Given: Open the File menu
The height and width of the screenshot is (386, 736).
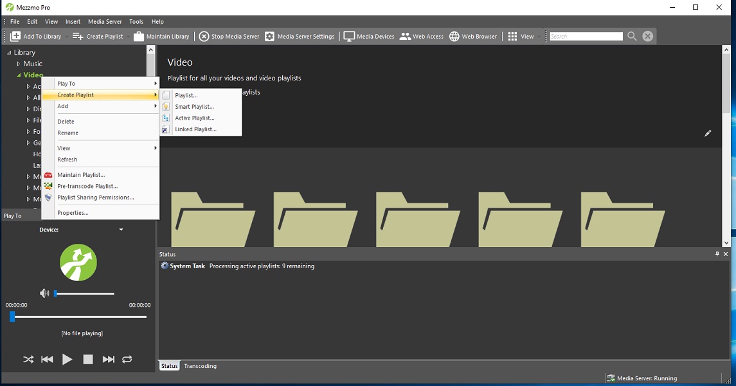Looking at the screenshot, I should pos(15,22).
